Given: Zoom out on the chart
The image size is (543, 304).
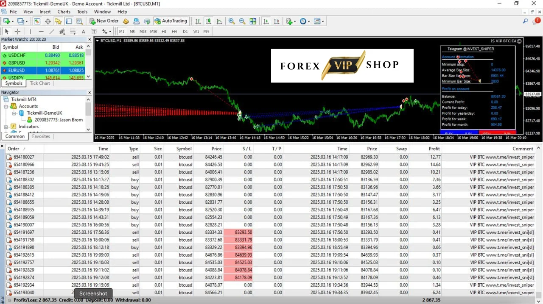Looking at the screenshot, I should (242, 21).
